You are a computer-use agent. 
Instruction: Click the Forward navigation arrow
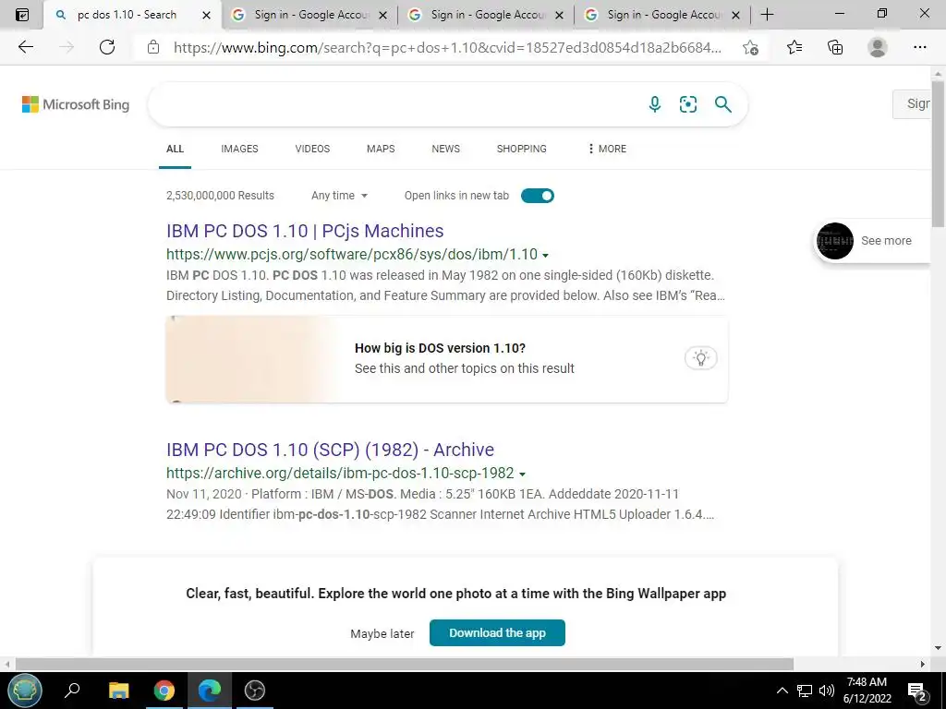(67, 47)
